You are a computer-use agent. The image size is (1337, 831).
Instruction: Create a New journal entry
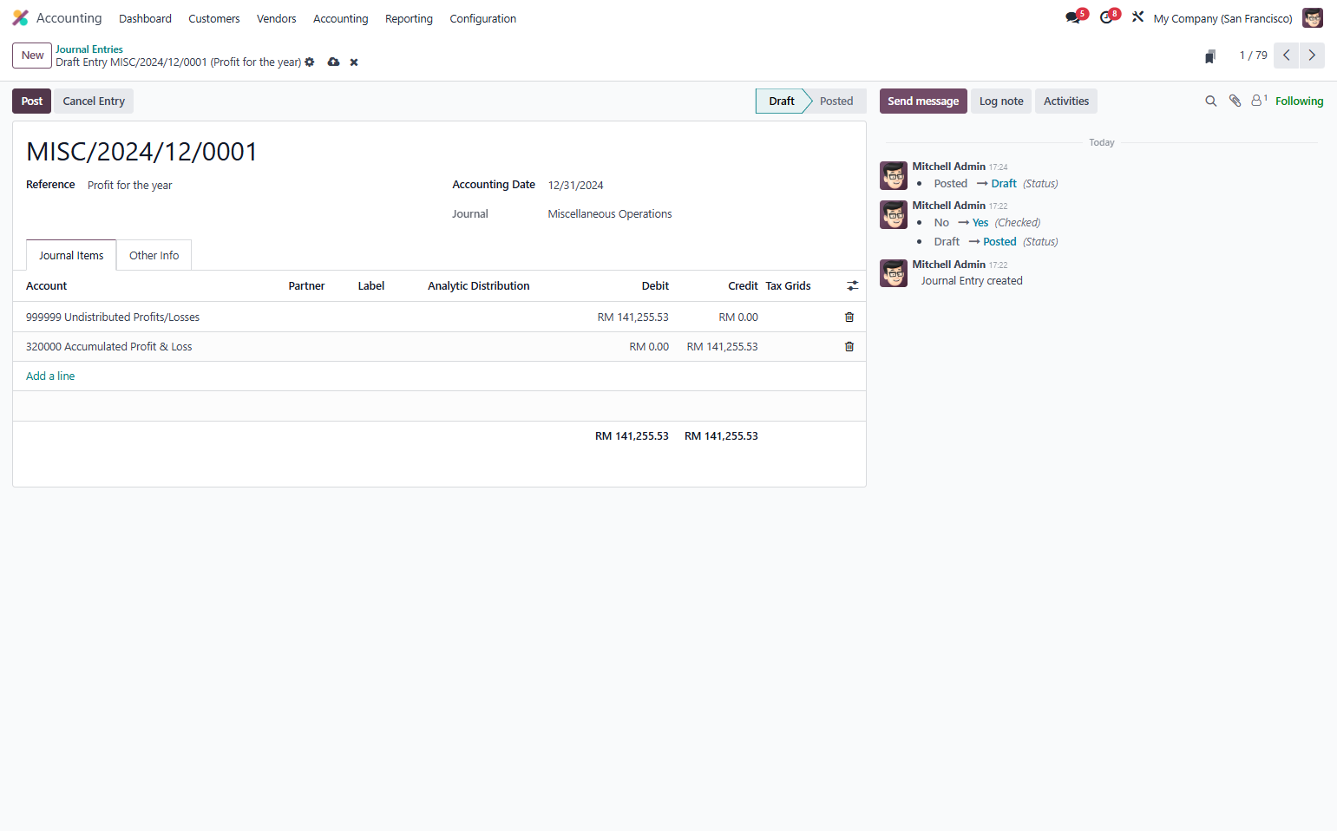[x=32, y=56]
